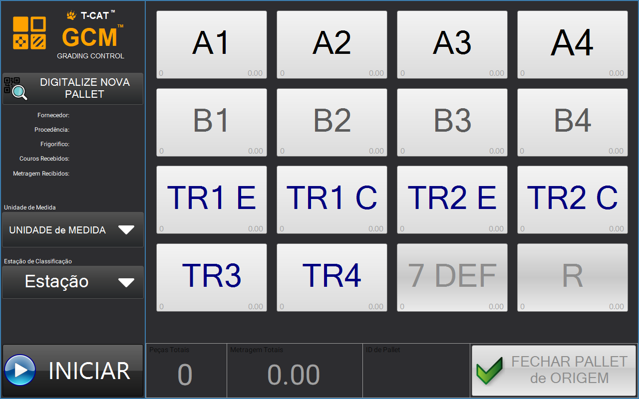This screenshot has width=639, height=399.
Task: Open the Estação dropdown
Action: click(x=73, y=282)
